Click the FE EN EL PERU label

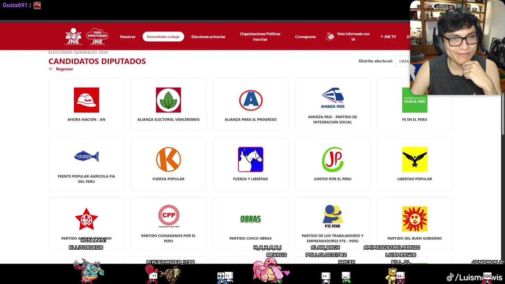(x=415, y=120)
